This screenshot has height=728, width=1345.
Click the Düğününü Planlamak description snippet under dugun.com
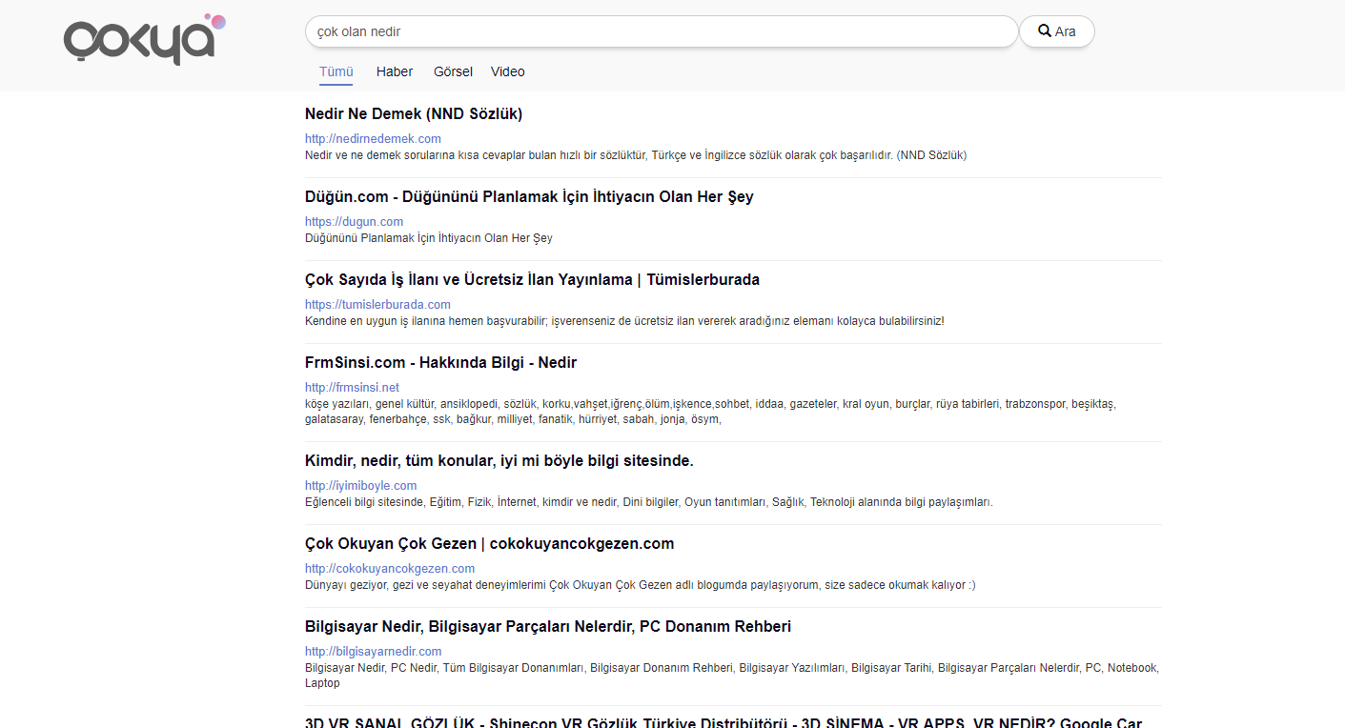(429, 238)
